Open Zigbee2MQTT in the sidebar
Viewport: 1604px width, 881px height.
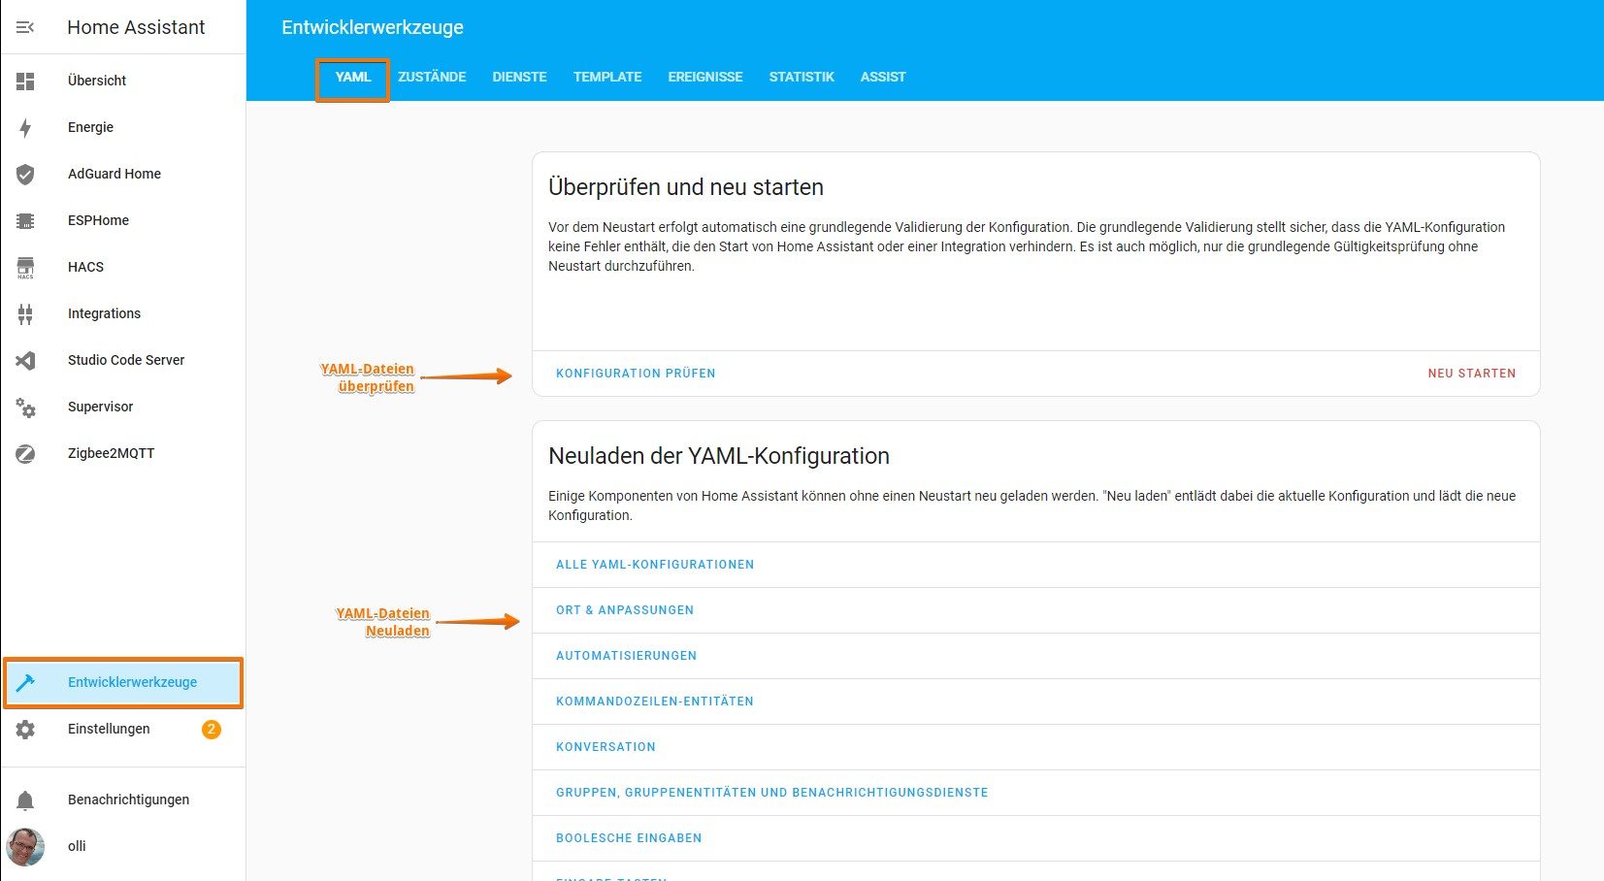point(123,453)
